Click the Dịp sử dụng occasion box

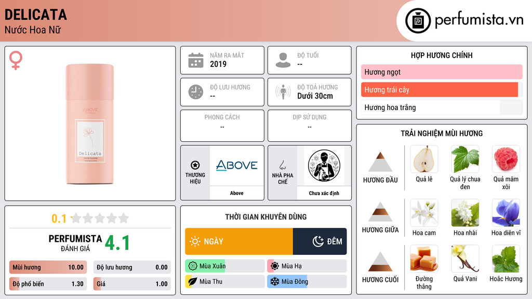(x=310, y=126)
